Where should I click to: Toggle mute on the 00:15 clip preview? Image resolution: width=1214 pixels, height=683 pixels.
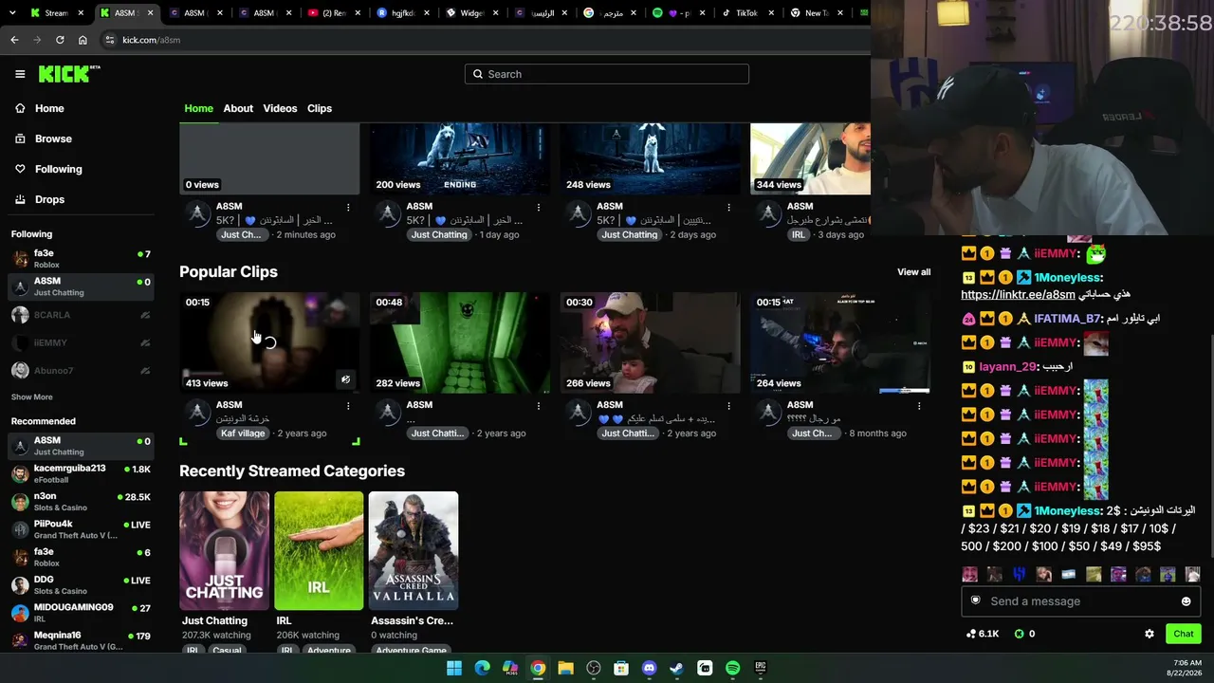tap(346, 379)
